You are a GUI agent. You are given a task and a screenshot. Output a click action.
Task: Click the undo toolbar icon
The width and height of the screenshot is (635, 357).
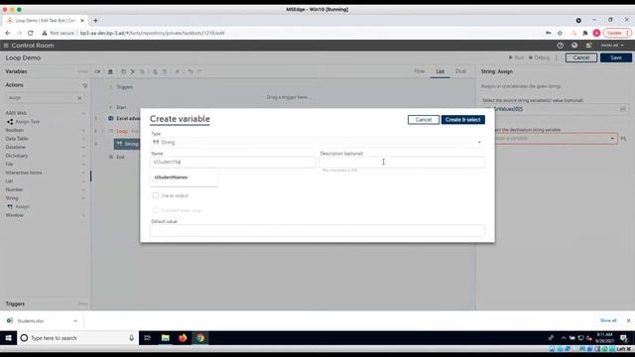[190, 71]
